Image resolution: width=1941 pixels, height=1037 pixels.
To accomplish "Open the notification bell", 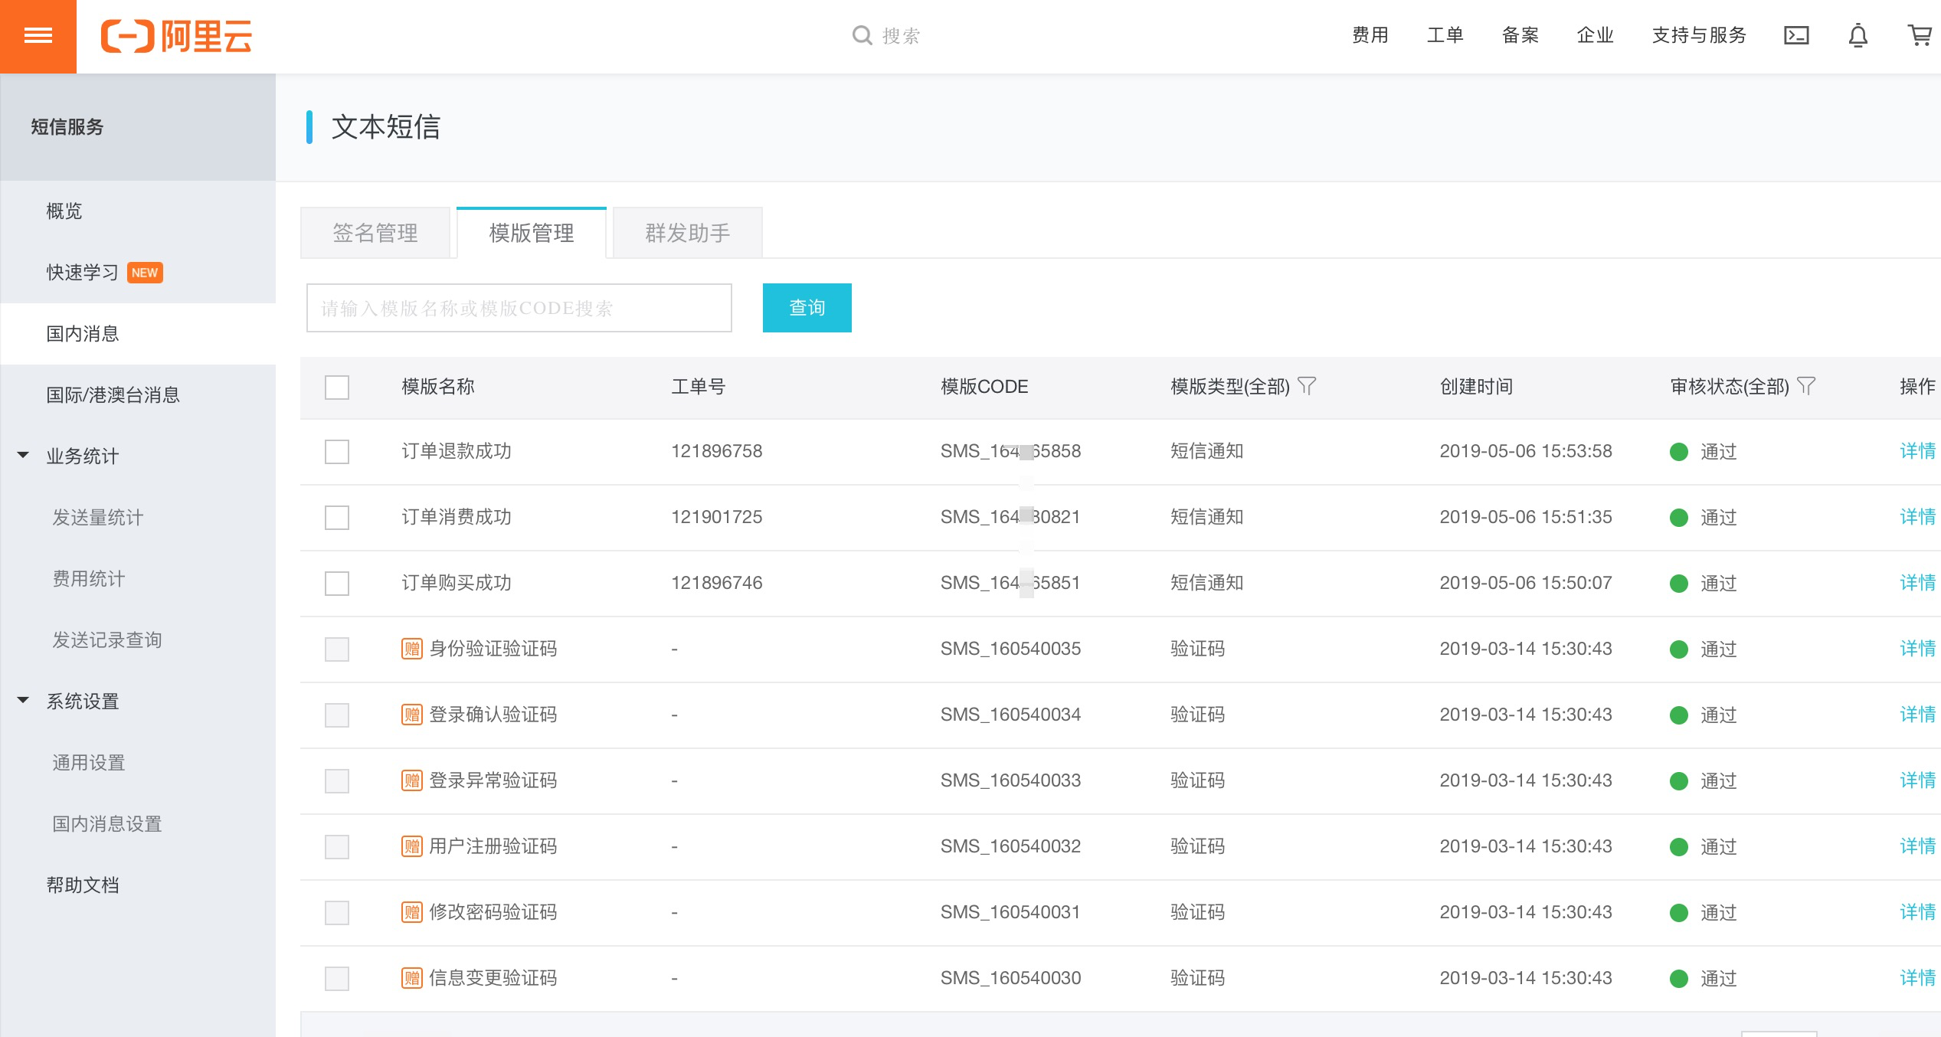I will 1858,35.
